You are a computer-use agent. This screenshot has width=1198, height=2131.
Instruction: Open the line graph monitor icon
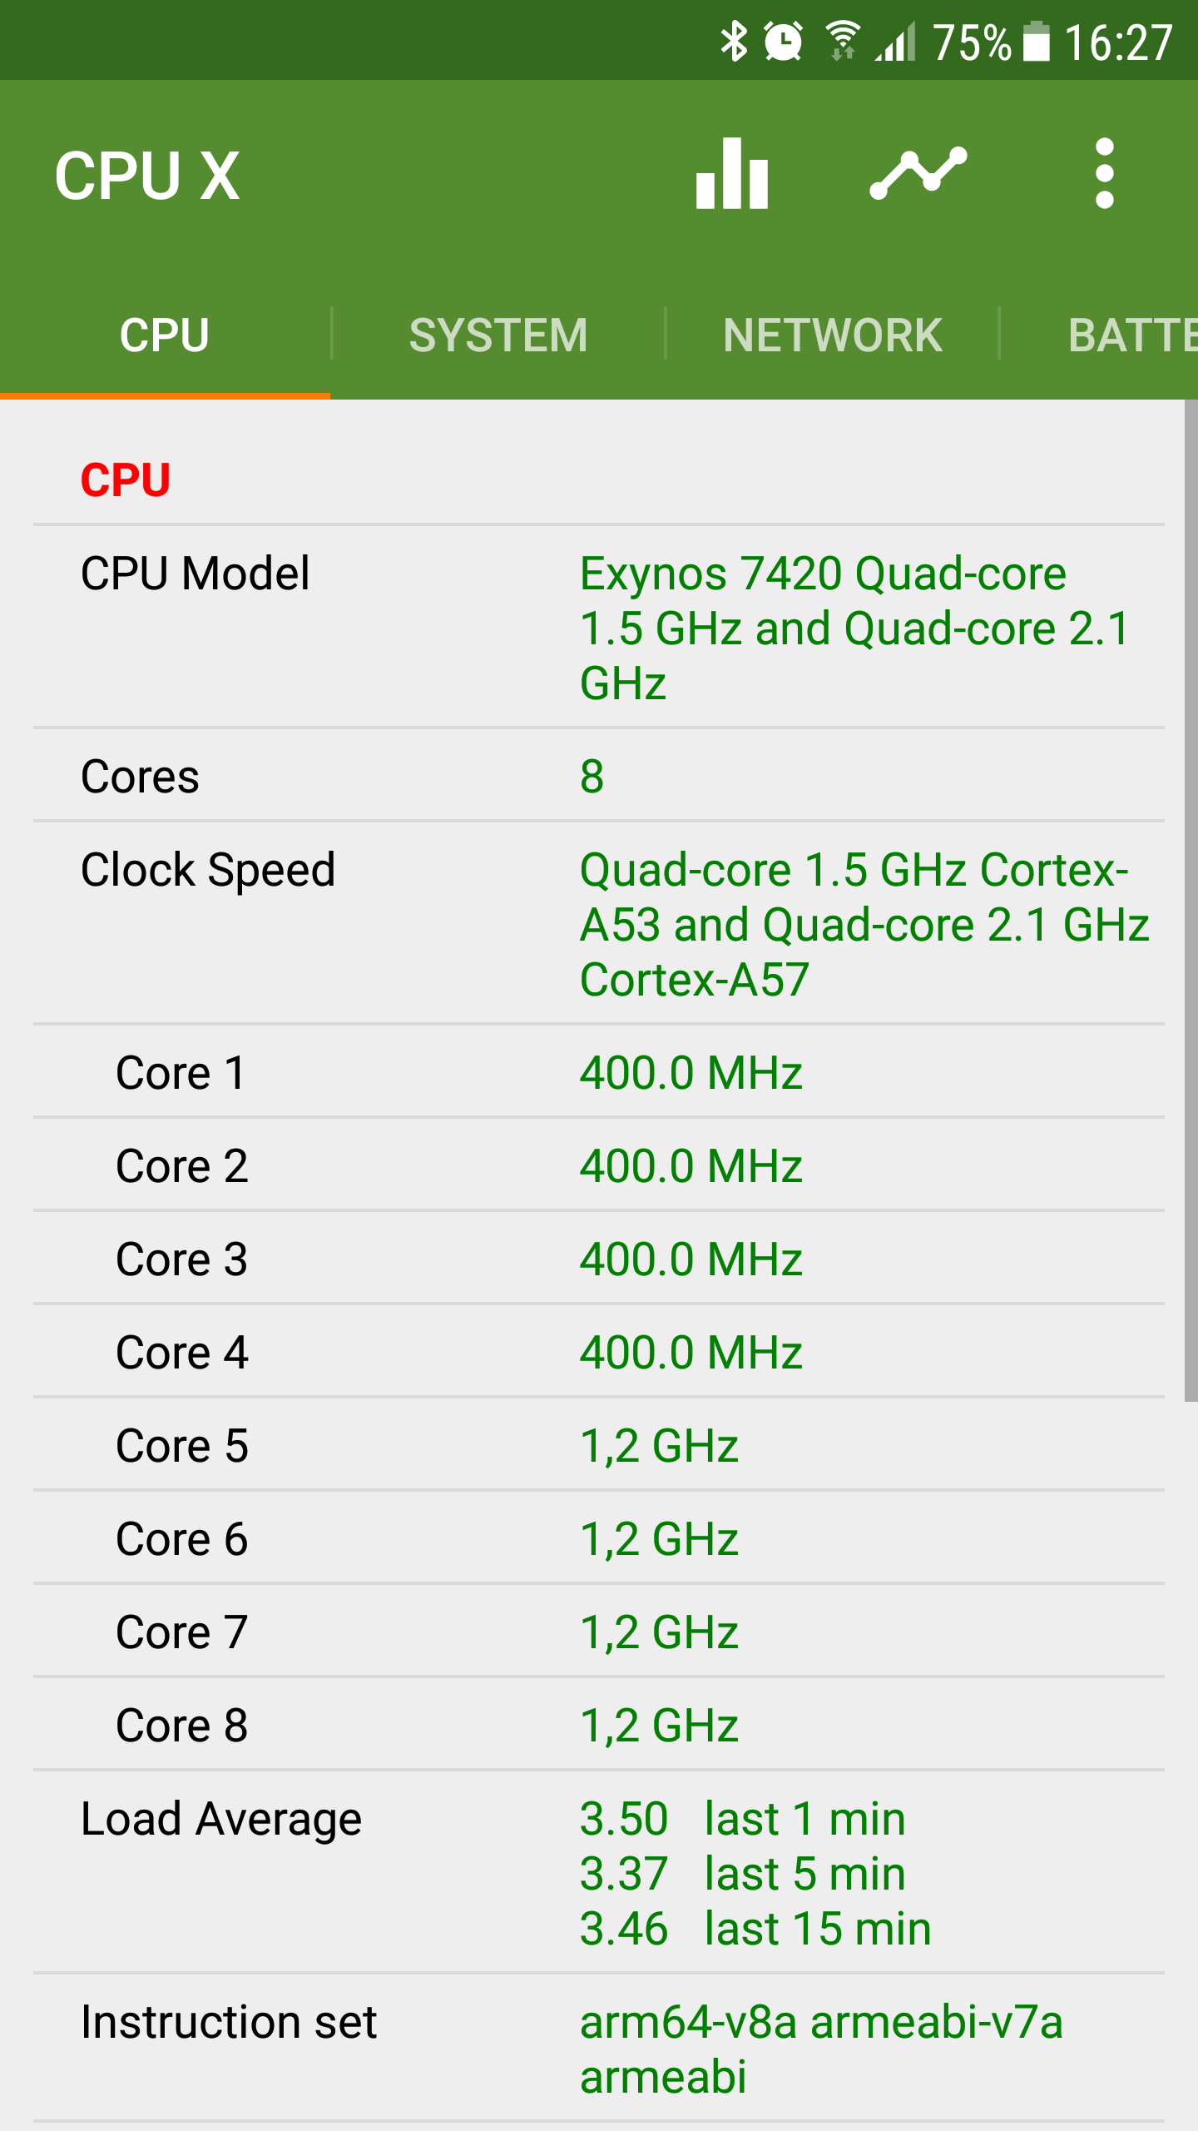coord(918,173)
